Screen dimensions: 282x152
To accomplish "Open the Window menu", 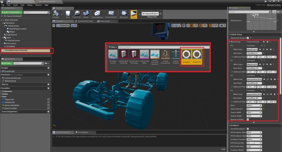I will 39,5.
